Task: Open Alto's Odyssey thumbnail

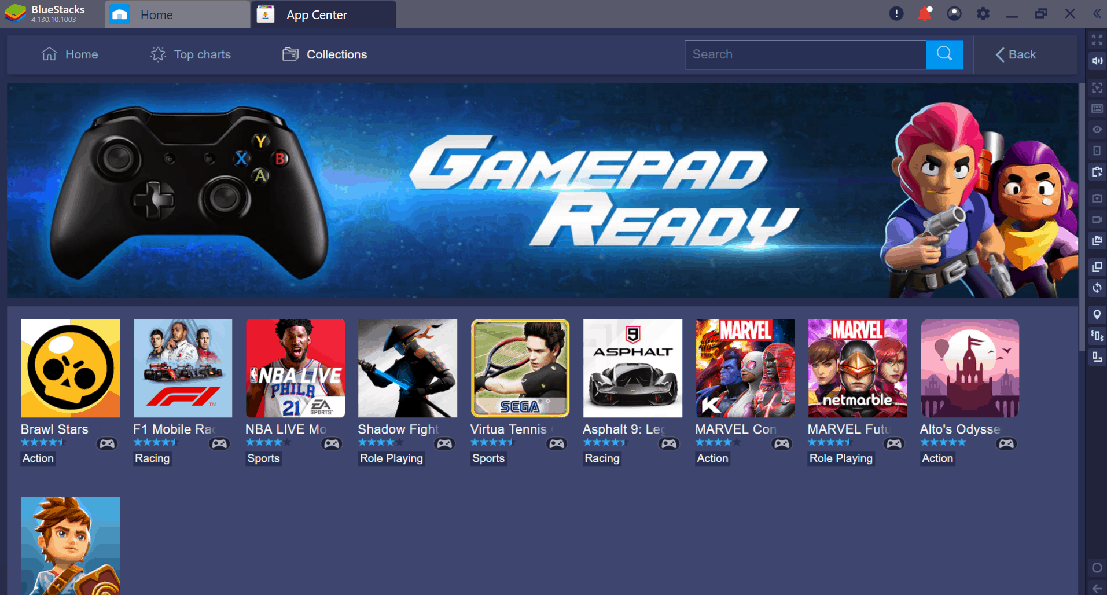Action: [970, 368]
